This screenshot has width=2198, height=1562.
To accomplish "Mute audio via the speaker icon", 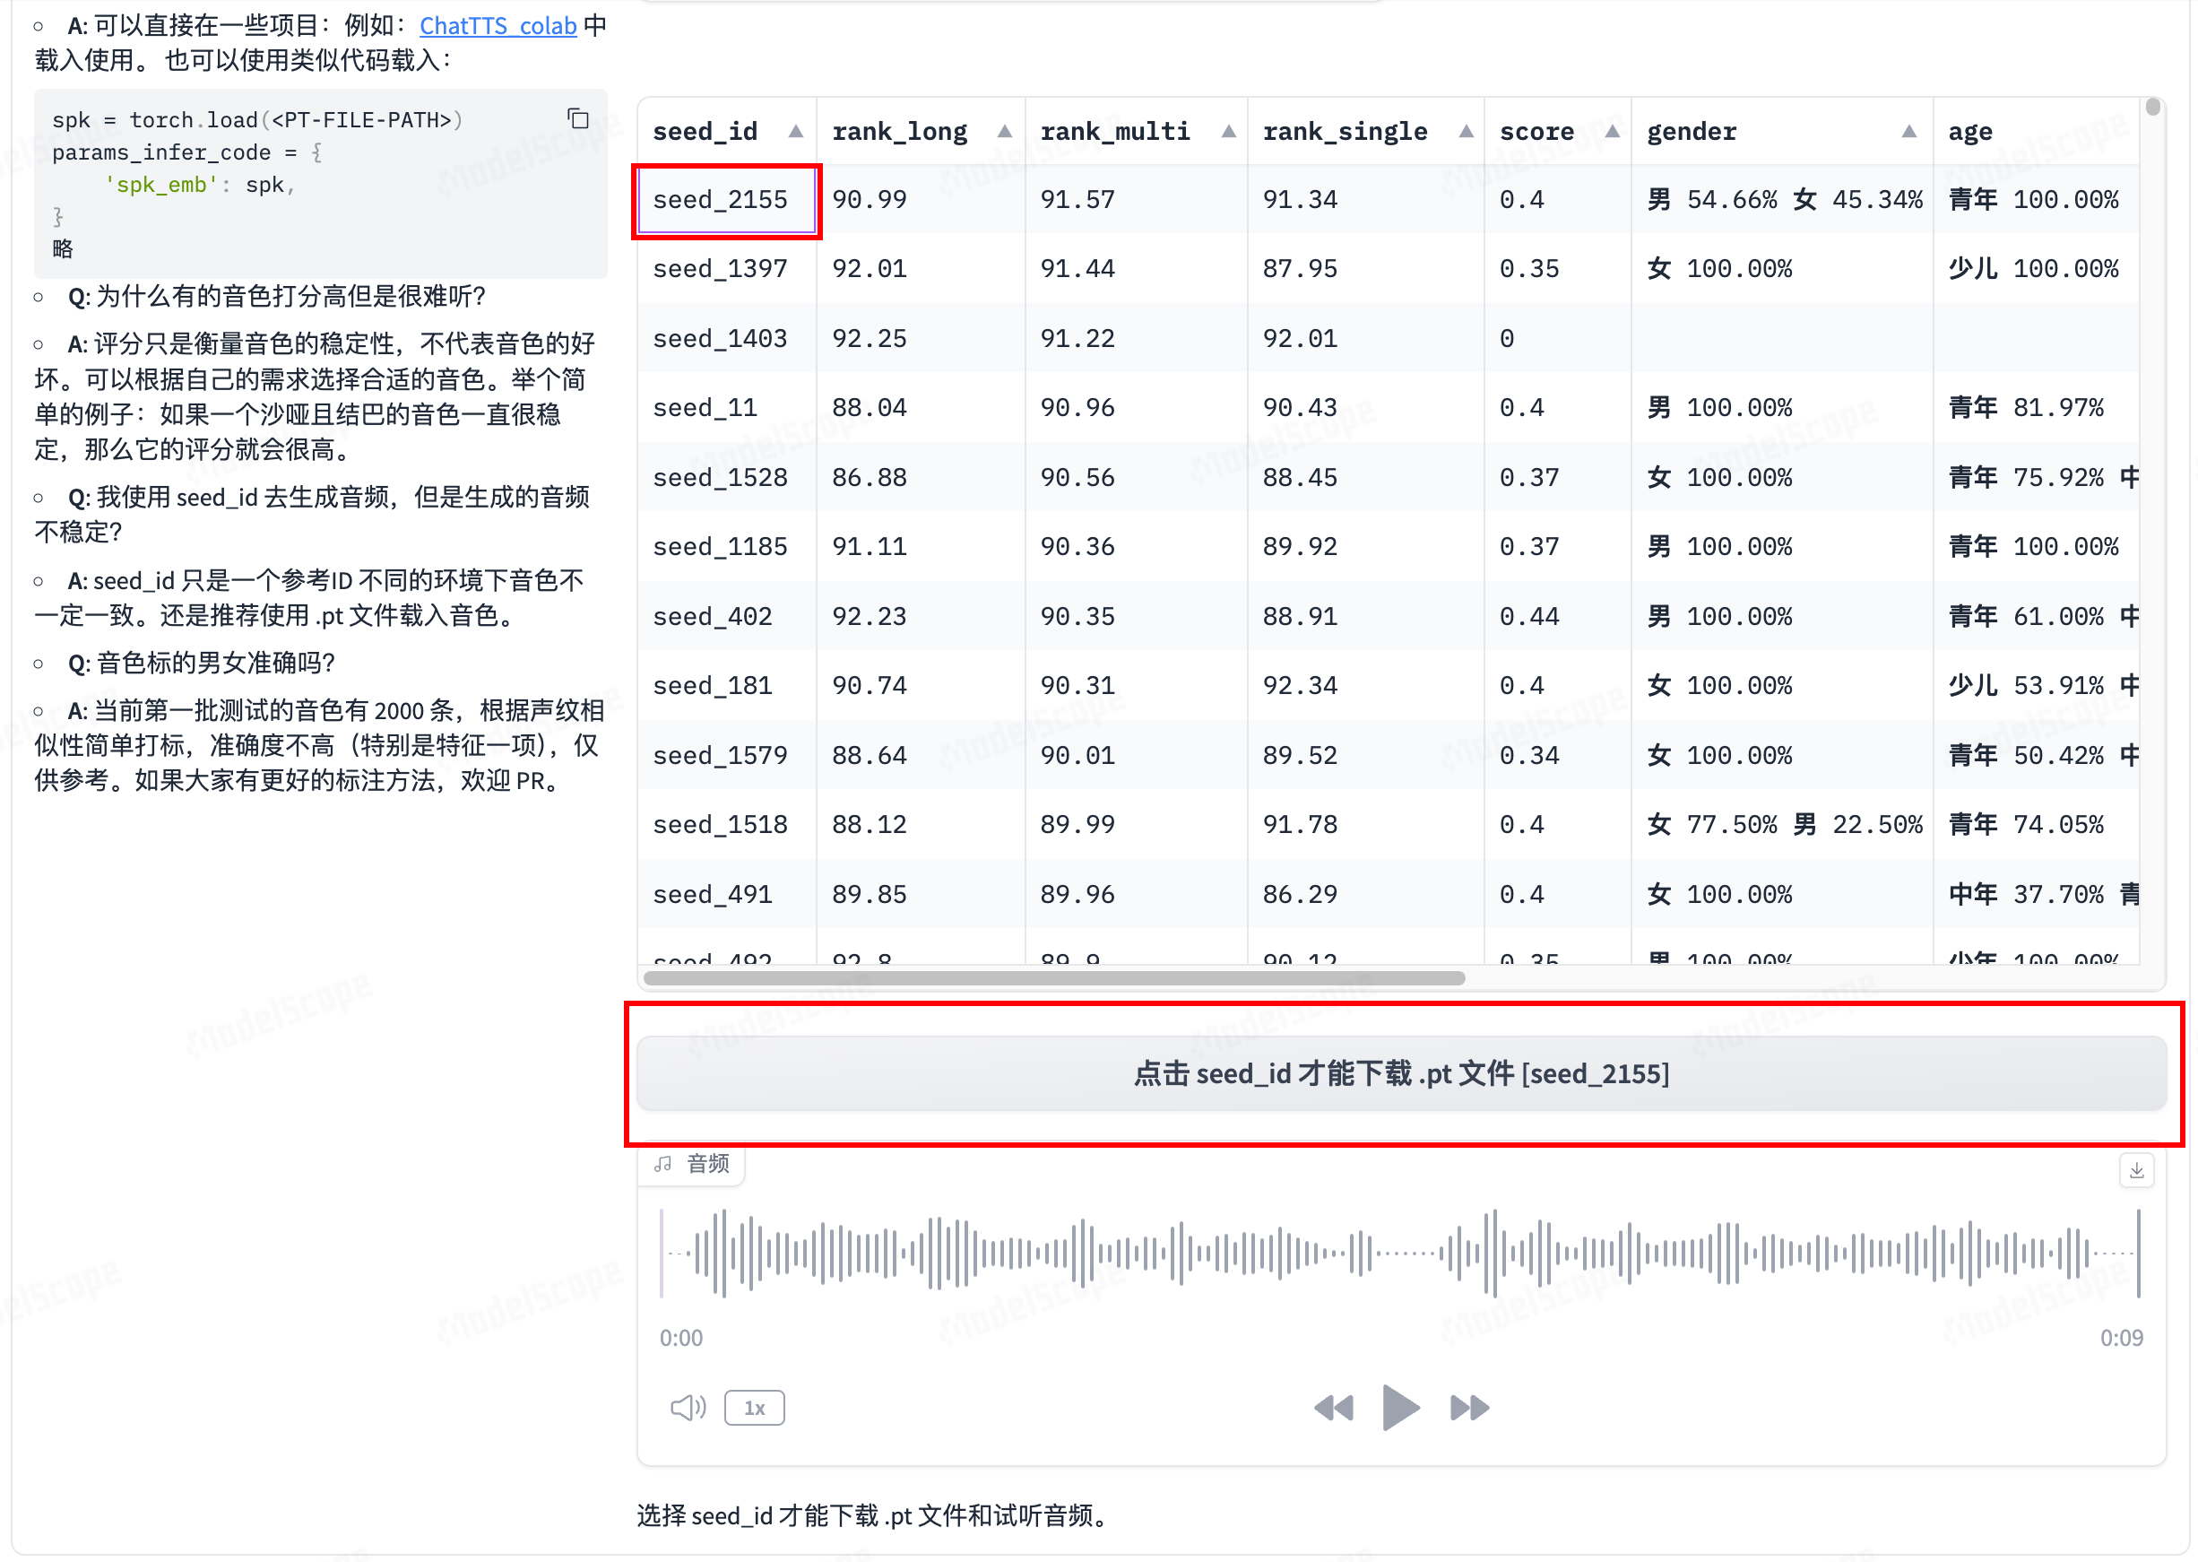I will pos(687,1408).
